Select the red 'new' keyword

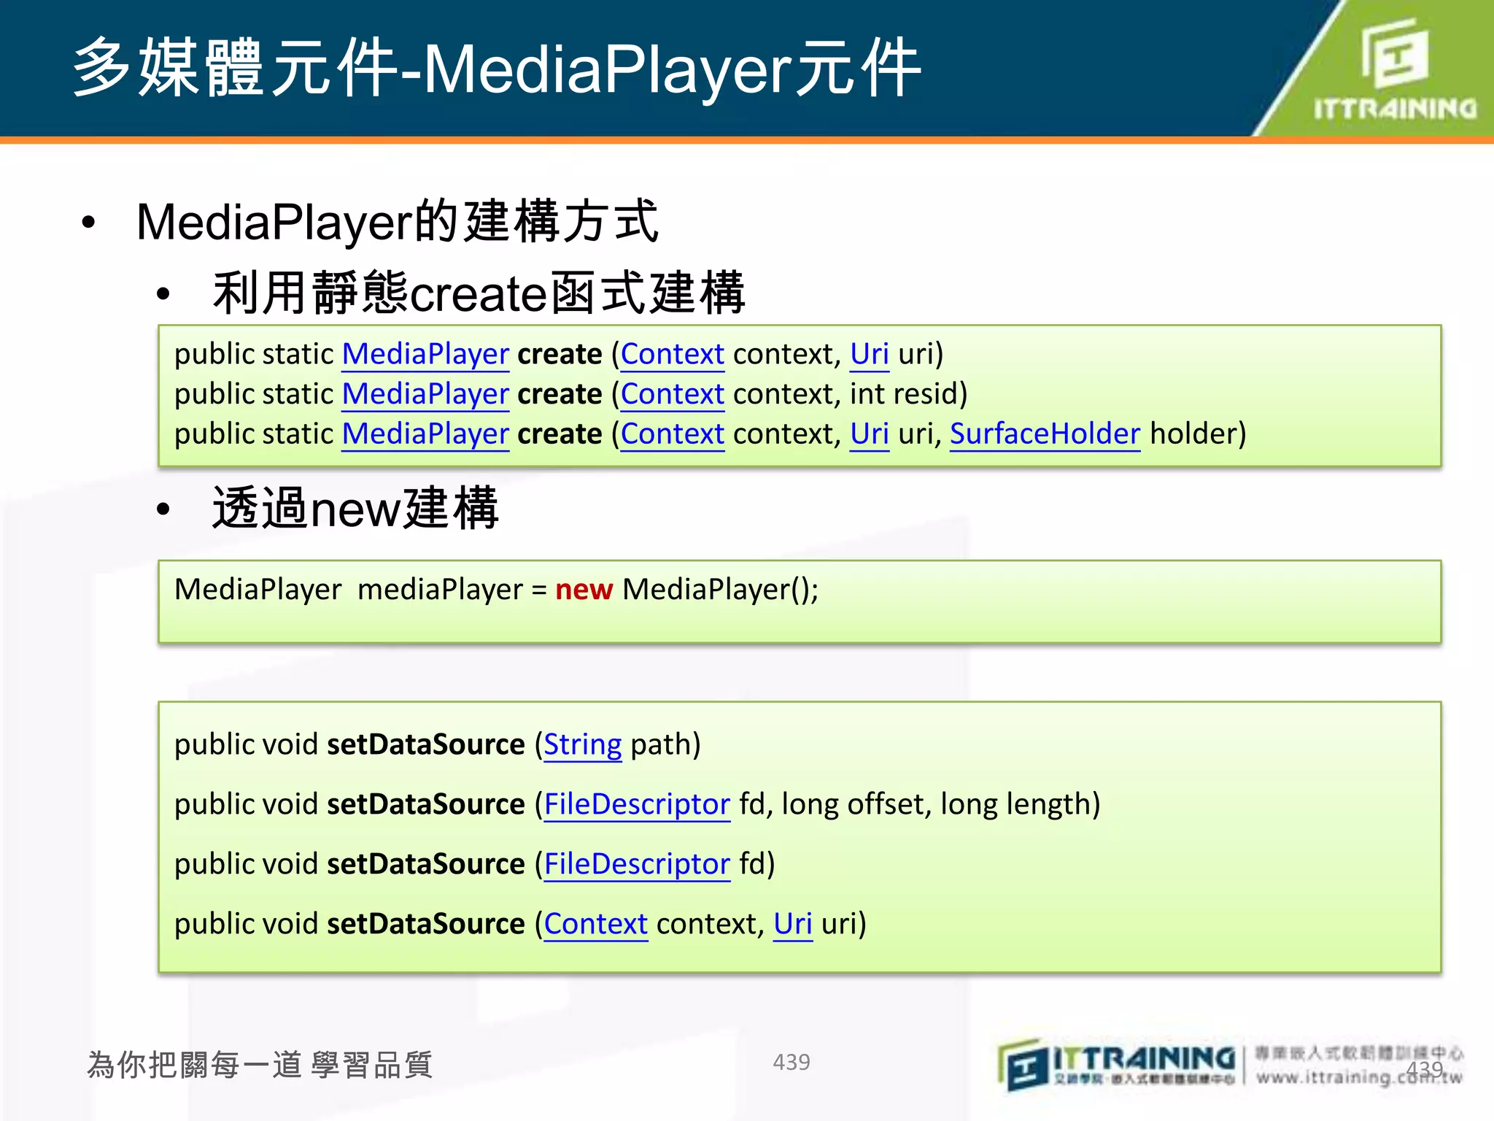[x=584, y=590]
